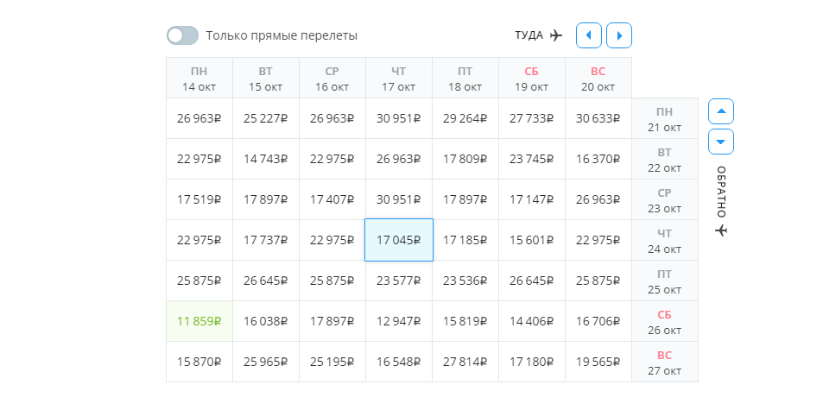Click the 'Только прямые перелеты' label
This screenshot has height=410, width=823.
click(282, 35)
